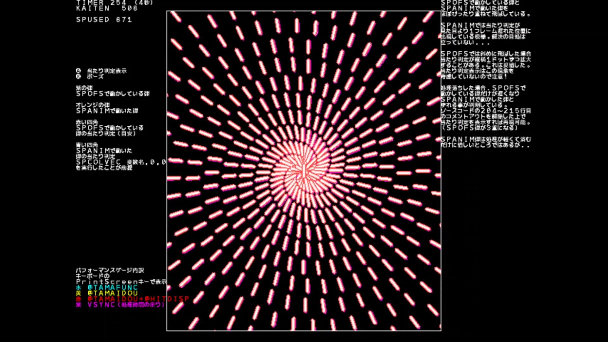Image resolution: width=608 pixels, height=342 pixels.
Task: Click the X button icon beside ポーズ
Action: point(79,77)
